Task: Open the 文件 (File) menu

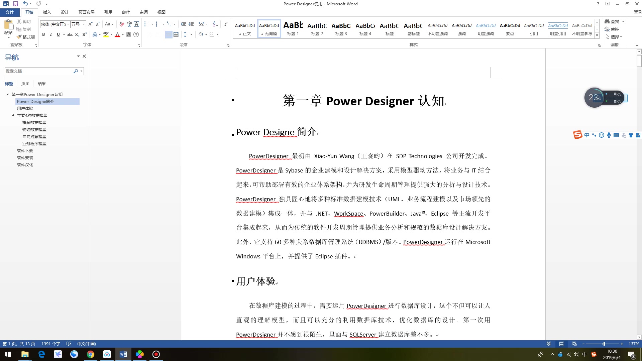Action: pos(10,12)
